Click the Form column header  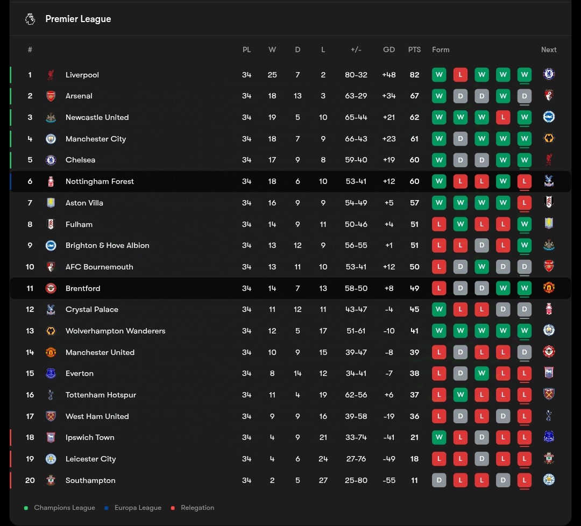(441, 49)
